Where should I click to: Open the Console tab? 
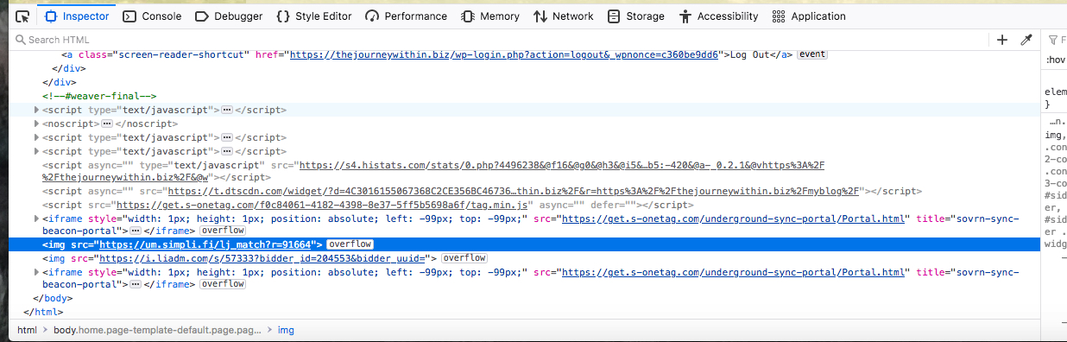click(x=153, y=16)
